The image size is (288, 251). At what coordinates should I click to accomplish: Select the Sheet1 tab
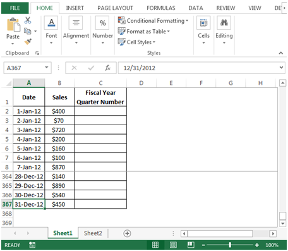coord(63,233)
